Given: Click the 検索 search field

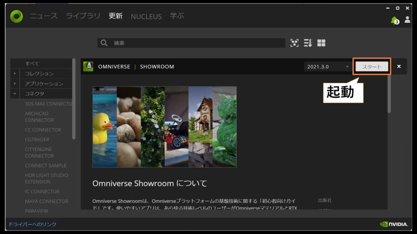Looking at the screenshot, I should tap(191, 43).
